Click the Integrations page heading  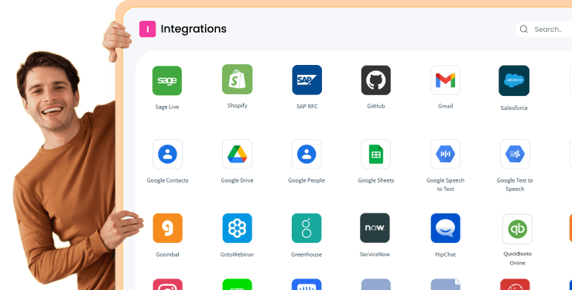(x=194, y=29)
